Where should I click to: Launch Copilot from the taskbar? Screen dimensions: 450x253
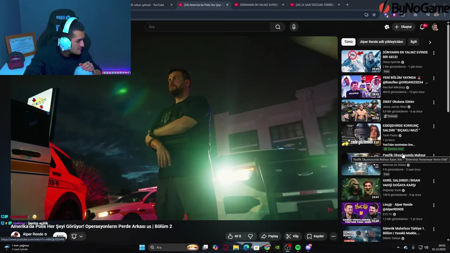tap(216, 247)
